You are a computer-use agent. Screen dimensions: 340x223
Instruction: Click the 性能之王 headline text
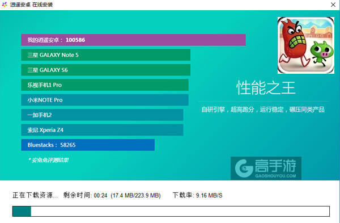point(266,88)
